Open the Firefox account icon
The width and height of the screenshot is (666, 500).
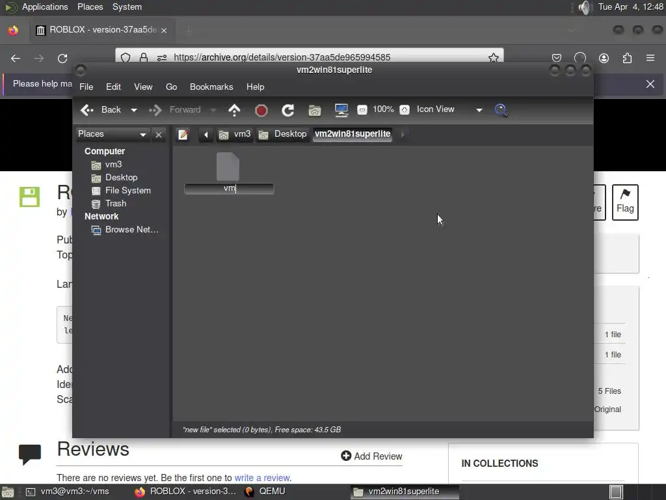(x=604, y=58)
